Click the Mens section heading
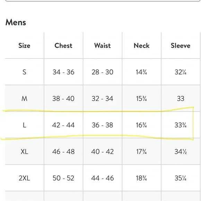201x201 pixels. 16,22
